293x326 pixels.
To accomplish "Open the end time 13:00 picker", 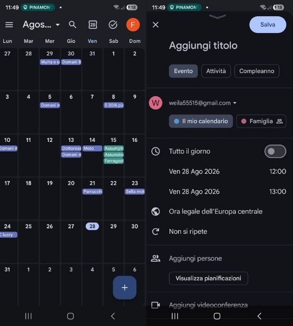I will coord(278,191).
